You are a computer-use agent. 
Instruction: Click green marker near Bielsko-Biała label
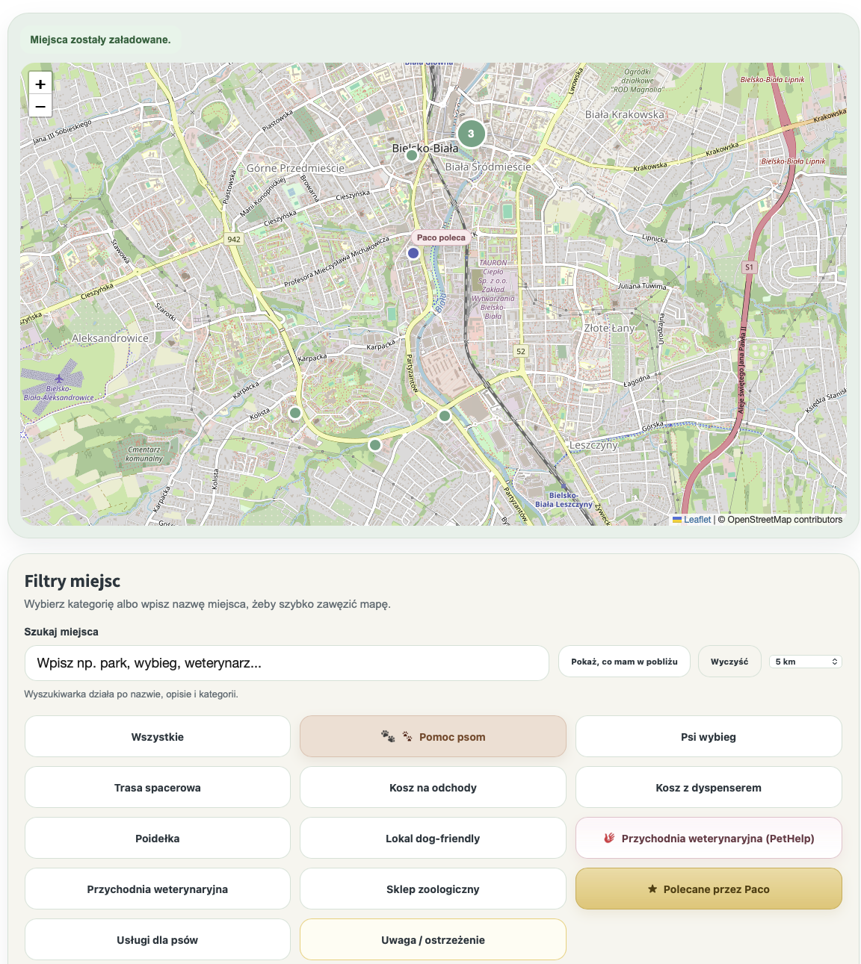tap(412, 155)
